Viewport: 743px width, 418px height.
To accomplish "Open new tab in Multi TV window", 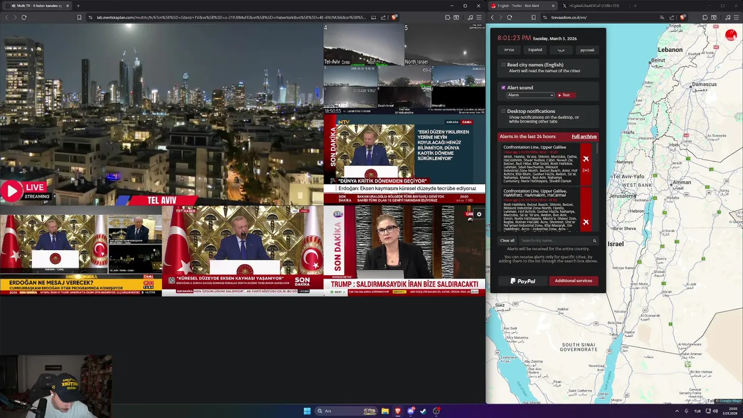I will tap(78, 6).
